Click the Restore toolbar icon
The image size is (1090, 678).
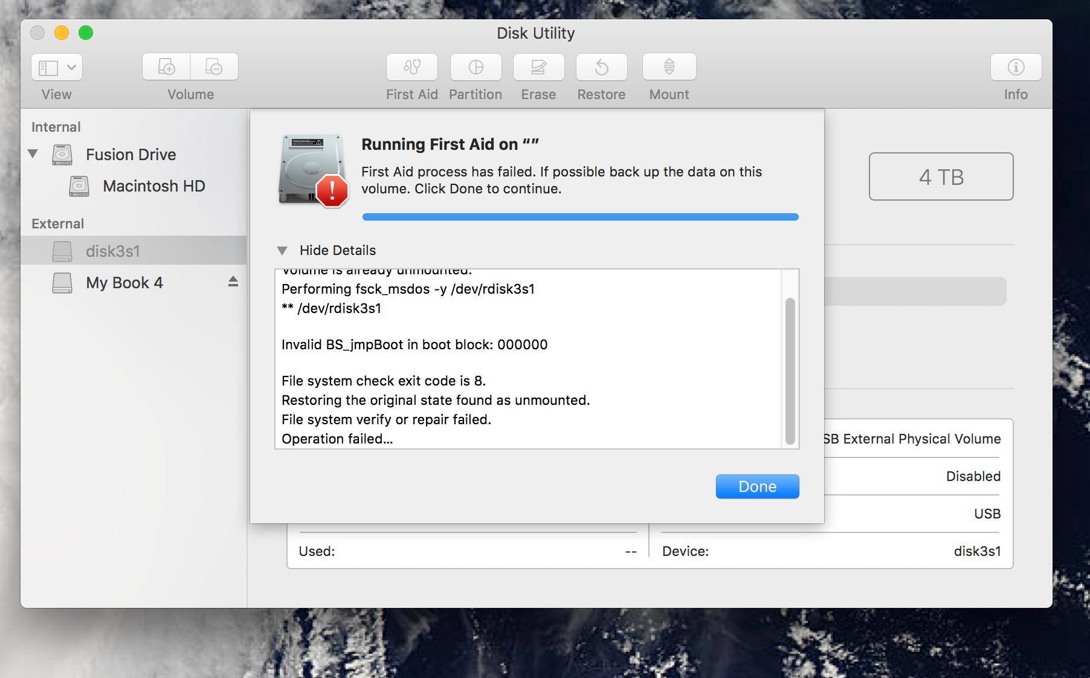602,67
